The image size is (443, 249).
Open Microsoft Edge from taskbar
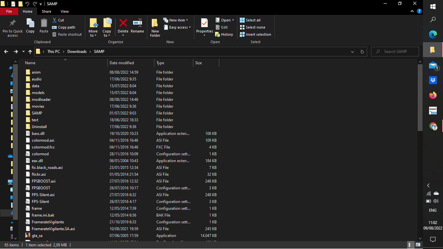(433, 35)
